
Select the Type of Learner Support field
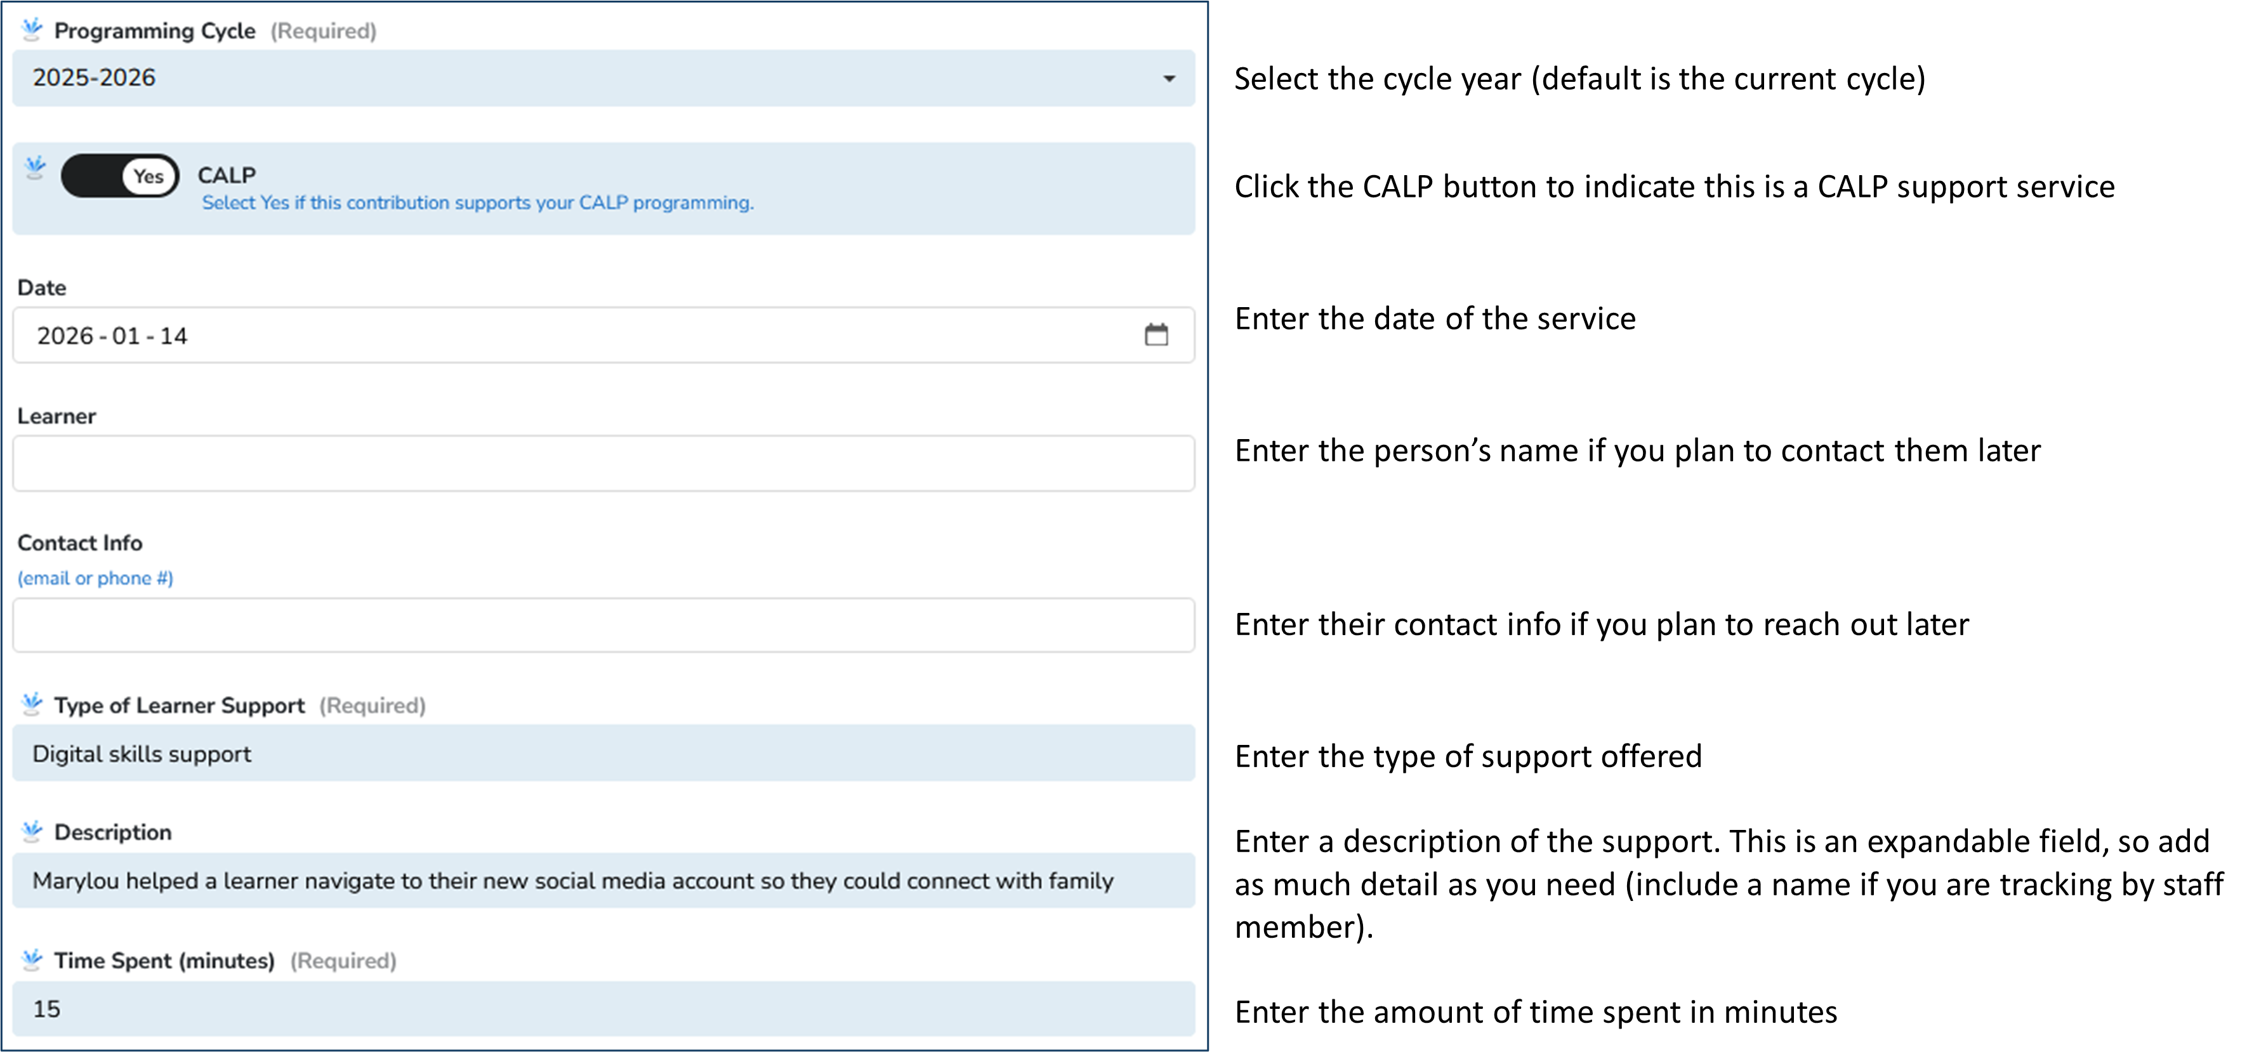tap(603, 754)
